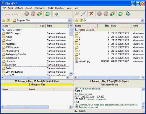Screen dimensions: 146x114
Task: Open the Tools menu
Action: 50,8
